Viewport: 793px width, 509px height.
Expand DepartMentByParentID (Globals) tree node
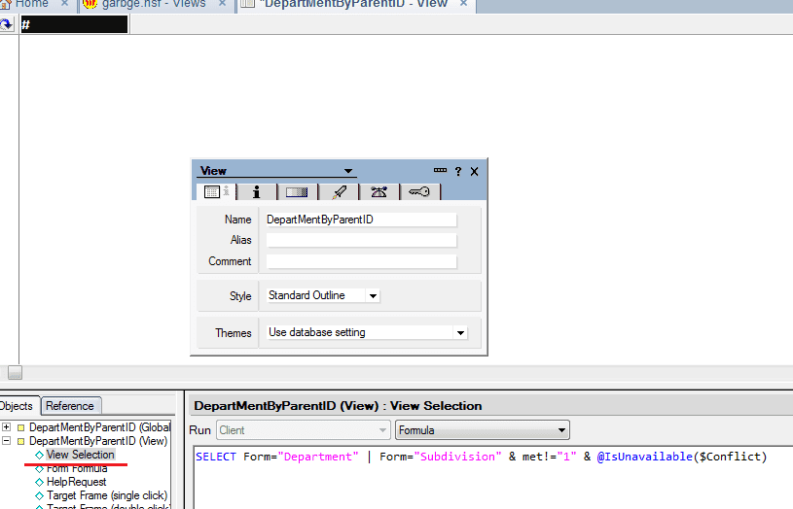coord(7,427)
